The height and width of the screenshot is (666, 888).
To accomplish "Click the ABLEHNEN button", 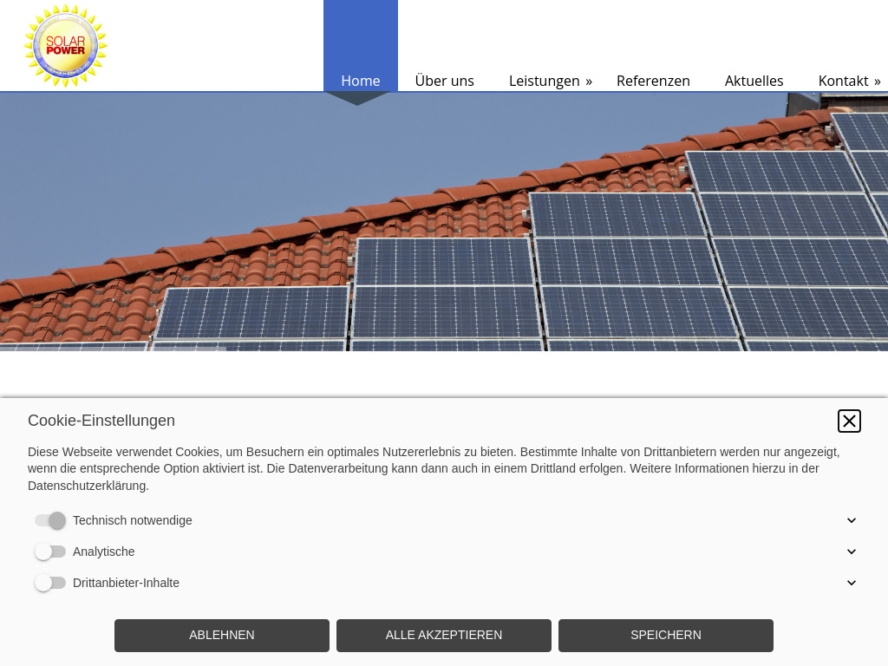I will click(222, 635).
